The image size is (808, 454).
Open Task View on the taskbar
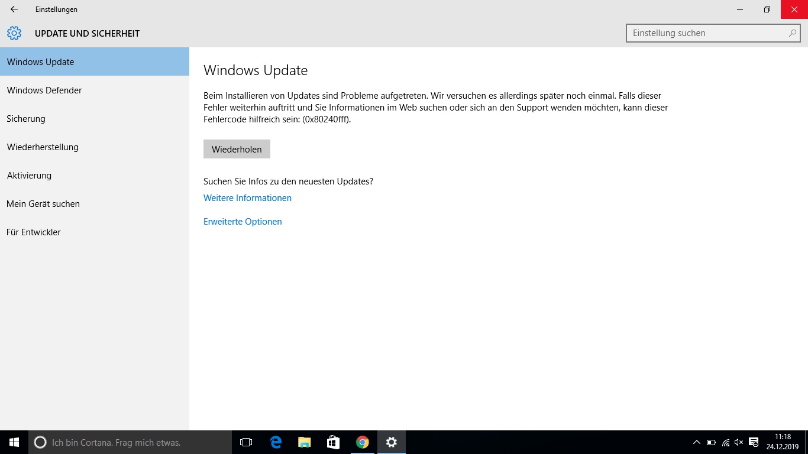pyautogui.click(x=246, y=442)
